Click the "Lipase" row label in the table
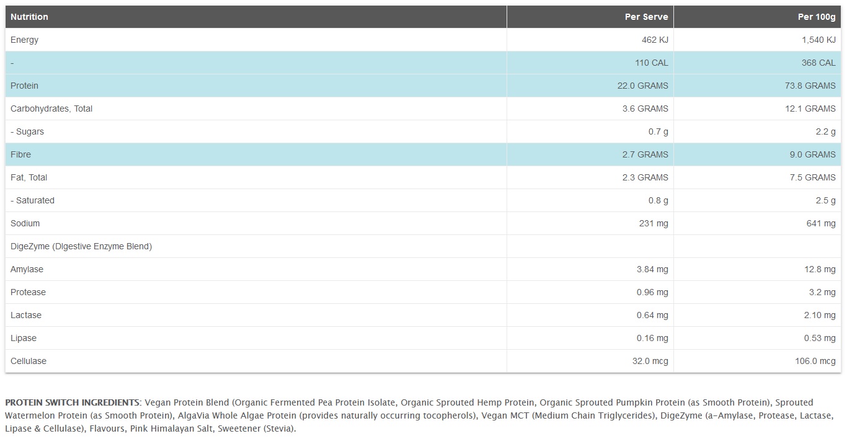Screen dimensions: 847x444 tap(24, 338)
